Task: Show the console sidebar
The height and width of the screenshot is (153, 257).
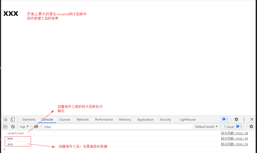Action: click(5, 127)
